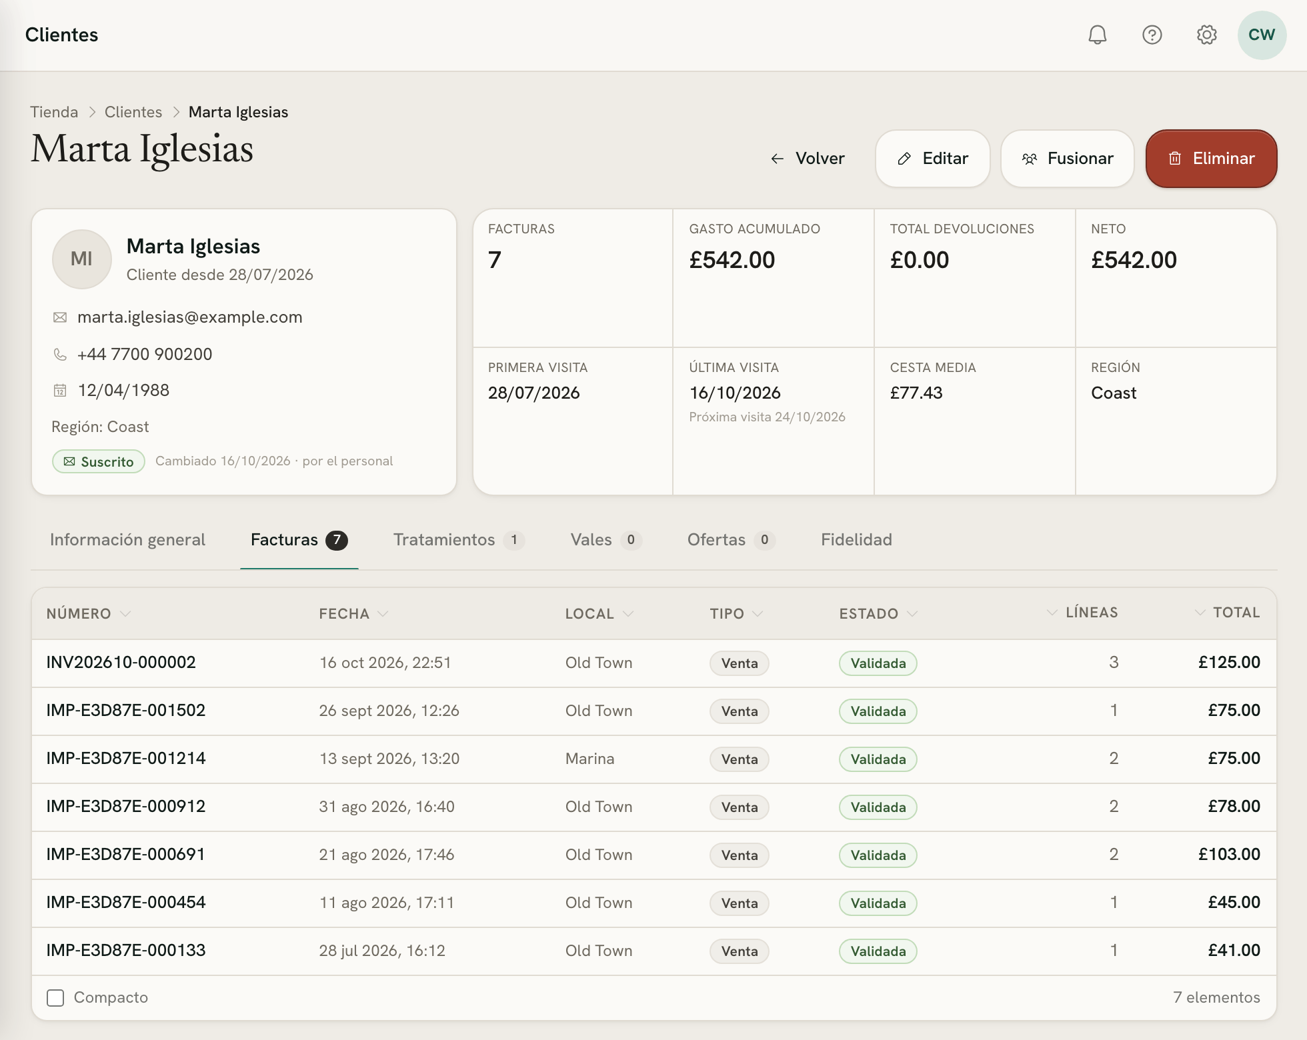This screenshot has width=1307, height=1040.
Task: Select the Facturas tab
Action: 299,539
